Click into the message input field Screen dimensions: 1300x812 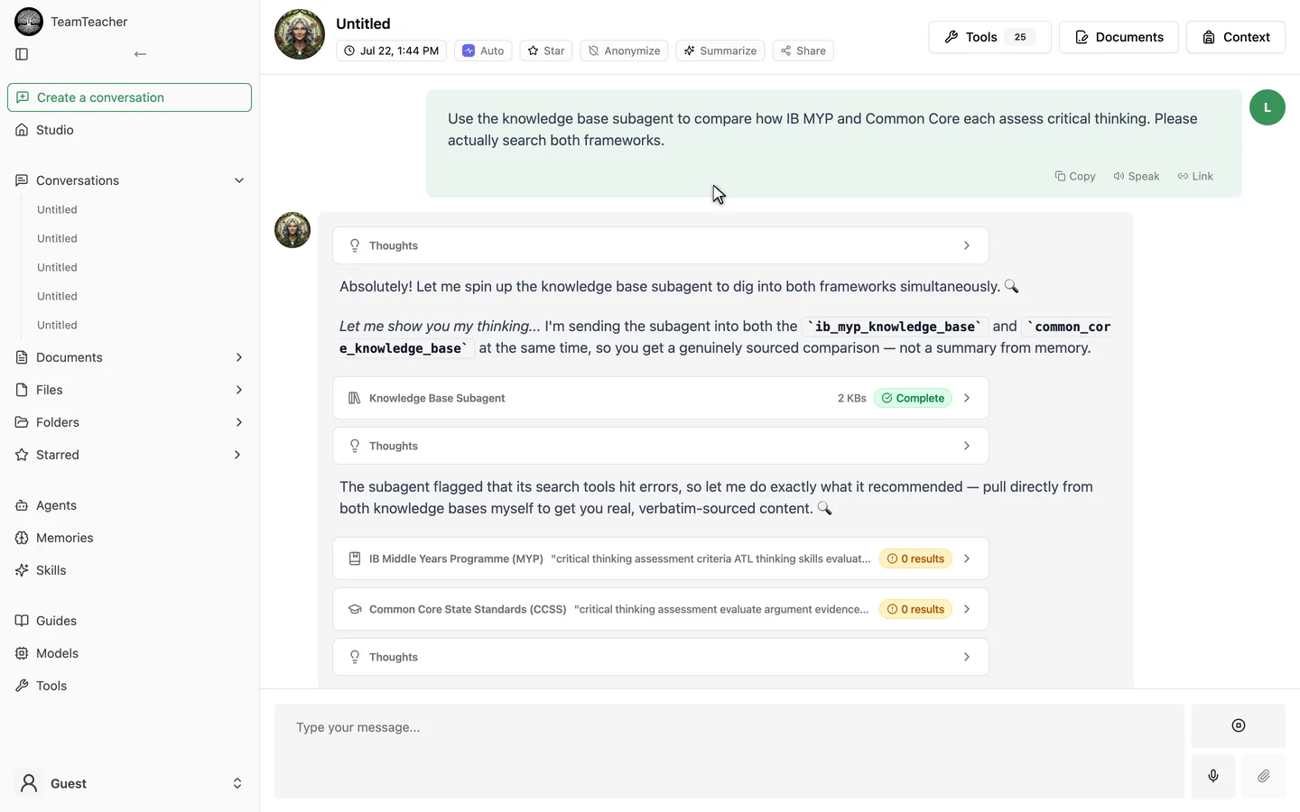coord(729,751)
